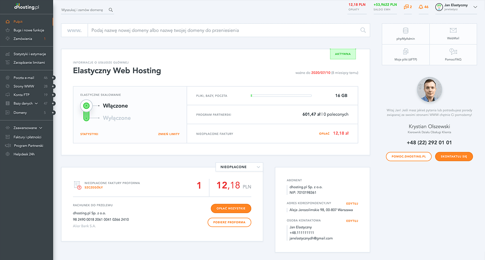The image size is (485, 260).
Task: Click the Pliki, bazy, poczta usage bar
Action: point(281,96)
